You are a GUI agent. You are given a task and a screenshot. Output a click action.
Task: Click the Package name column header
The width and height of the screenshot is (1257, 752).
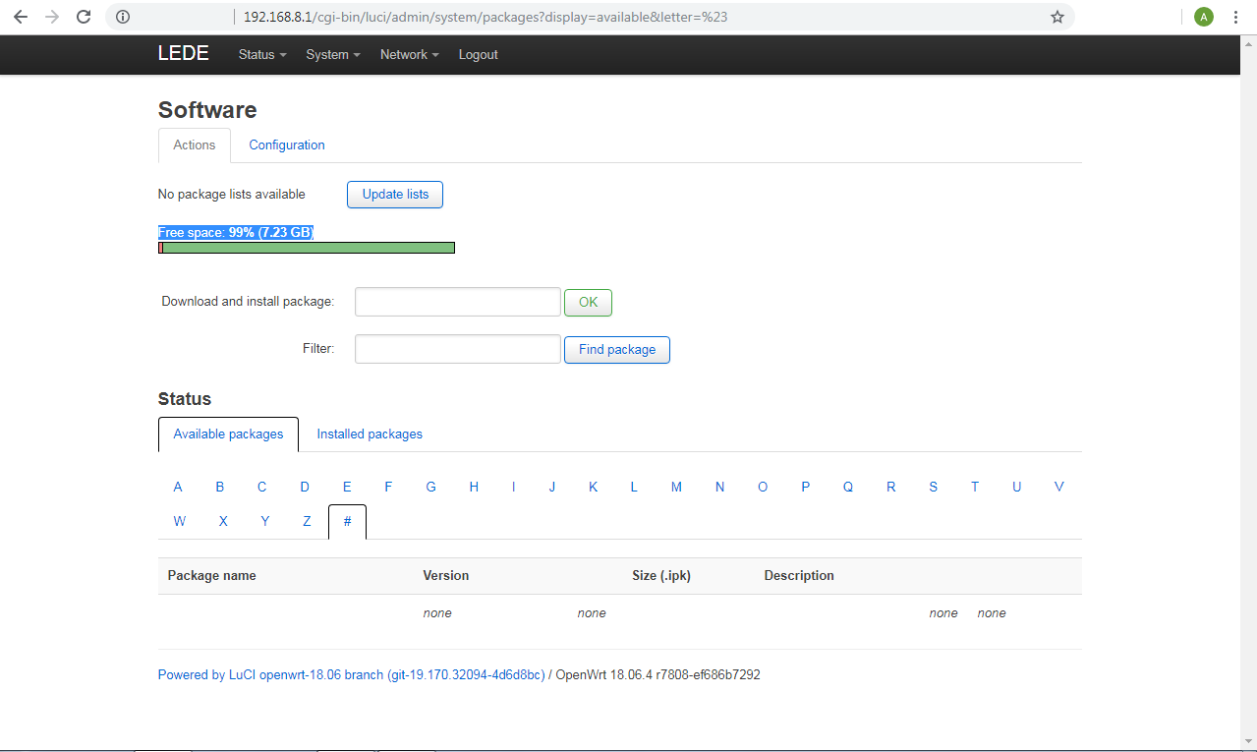point(211,576)
